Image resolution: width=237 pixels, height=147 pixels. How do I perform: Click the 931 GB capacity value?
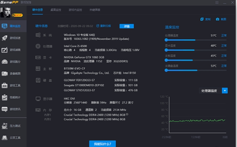pyautogui.click(x=133, y=85)
